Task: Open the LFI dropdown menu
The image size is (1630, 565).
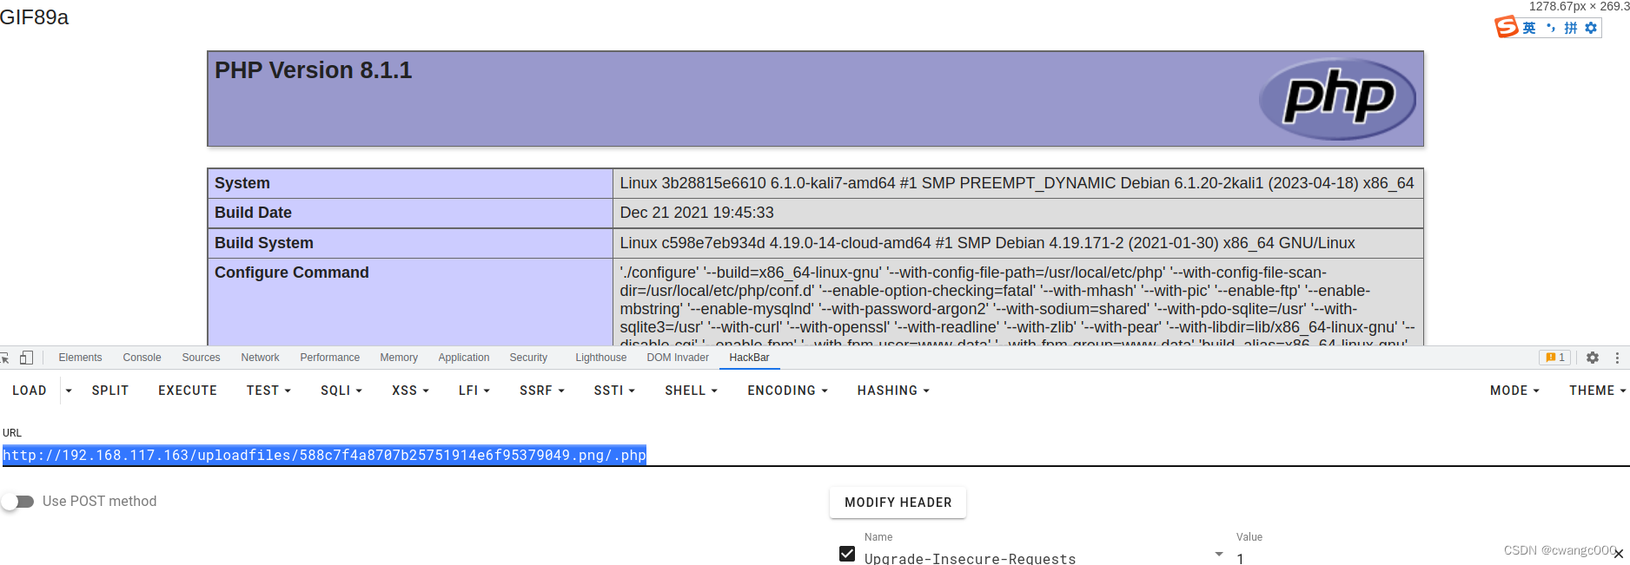Action: (x=474, y=391)
